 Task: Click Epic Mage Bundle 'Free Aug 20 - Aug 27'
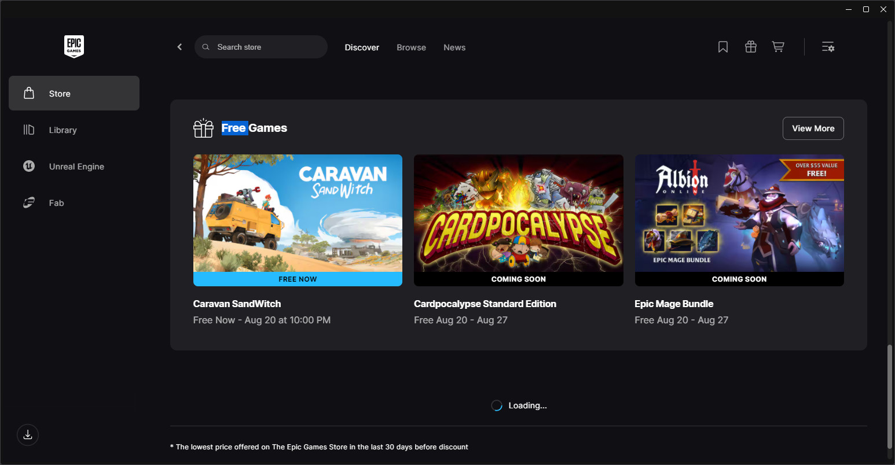(681, 320)
